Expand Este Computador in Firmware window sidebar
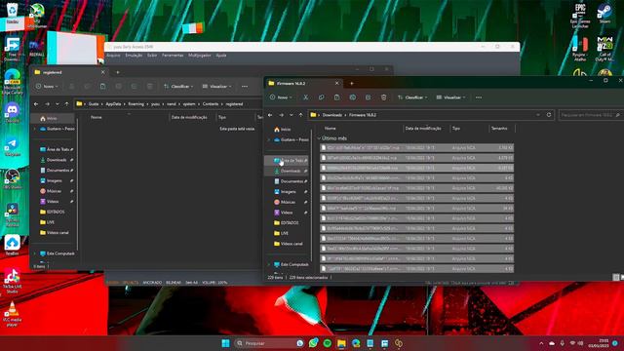 [269, 264]
